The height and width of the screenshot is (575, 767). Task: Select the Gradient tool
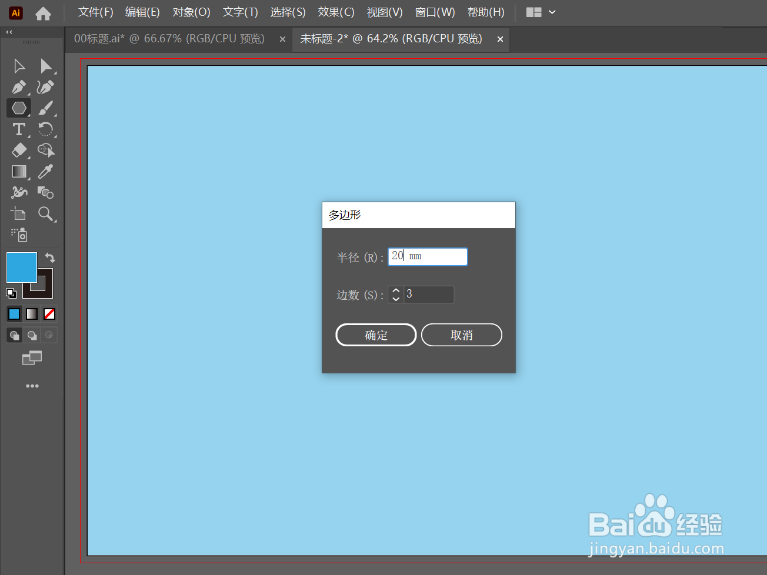19,172
